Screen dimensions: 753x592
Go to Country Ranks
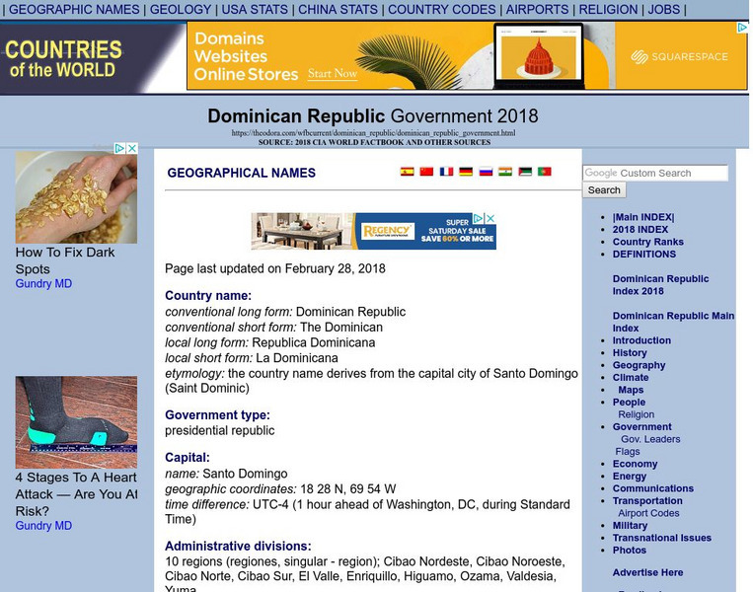click(647, 242)
